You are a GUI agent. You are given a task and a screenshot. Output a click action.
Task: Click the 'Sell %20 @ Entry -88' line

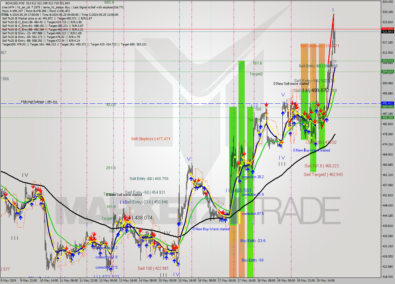coord(41,40)
